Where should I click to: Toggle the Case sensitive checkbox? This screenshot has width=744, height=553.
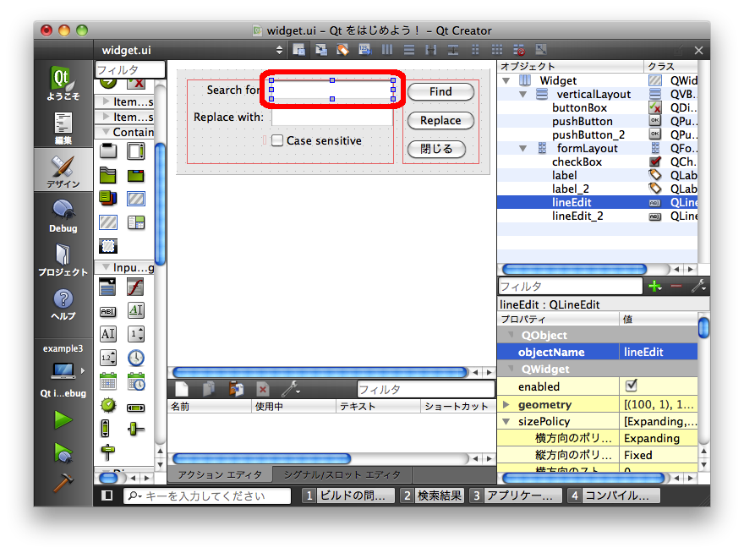pos(277,141)
